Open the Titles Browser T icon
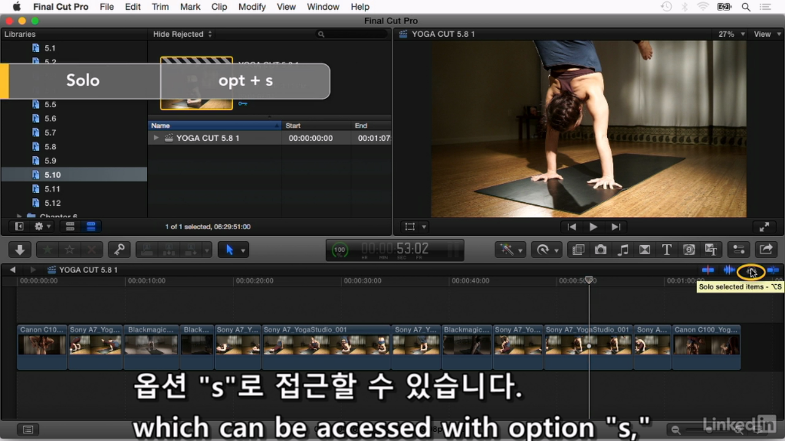This screenshot has height=441, width=785. click(667, 249)
